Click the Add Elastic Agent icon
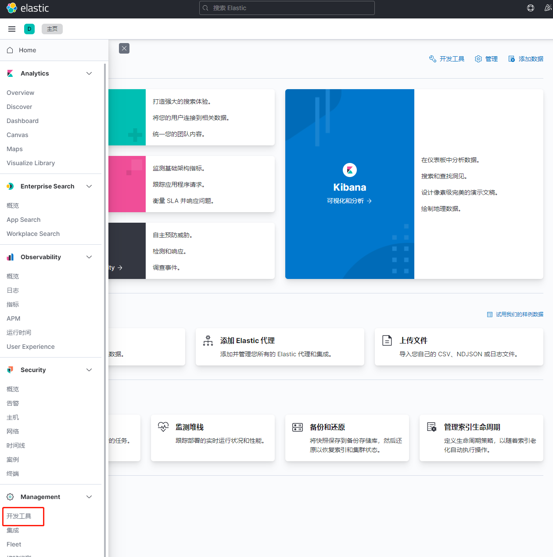 pos(208,340)
